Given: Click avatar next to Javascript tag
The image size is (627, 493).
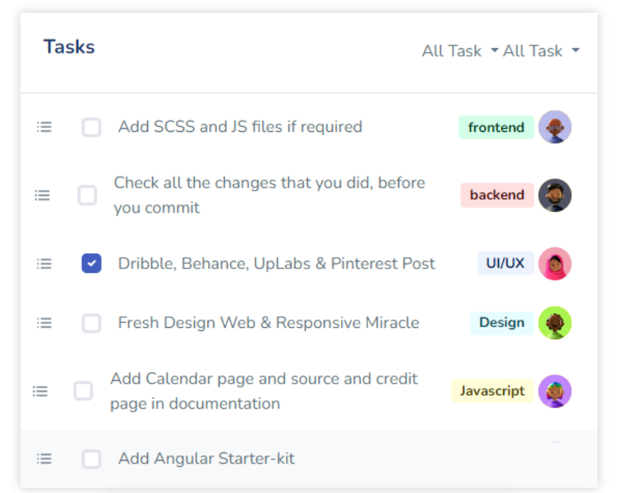Looking at the screenshot, I should point(555,391).
